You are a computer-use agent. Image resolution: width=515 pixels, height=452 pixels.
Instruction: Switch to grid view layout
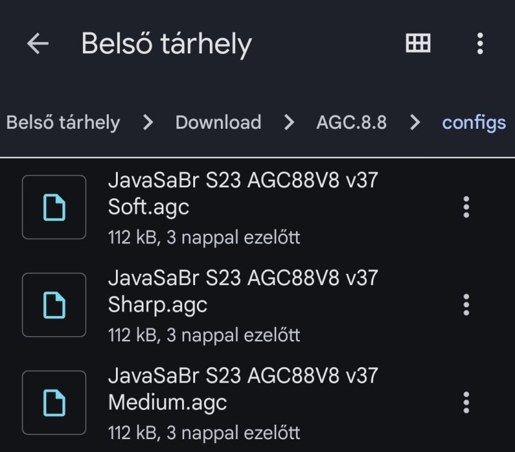418,44
